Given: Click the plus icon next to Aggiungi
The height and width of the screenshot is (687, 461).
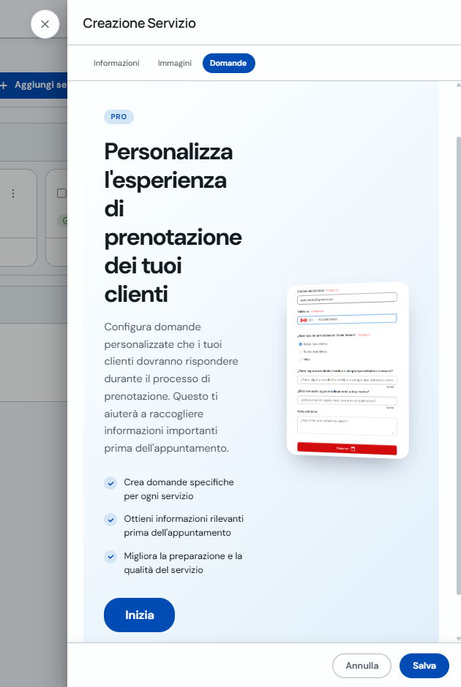Looking at the screenshot, I should coord(4,85).
